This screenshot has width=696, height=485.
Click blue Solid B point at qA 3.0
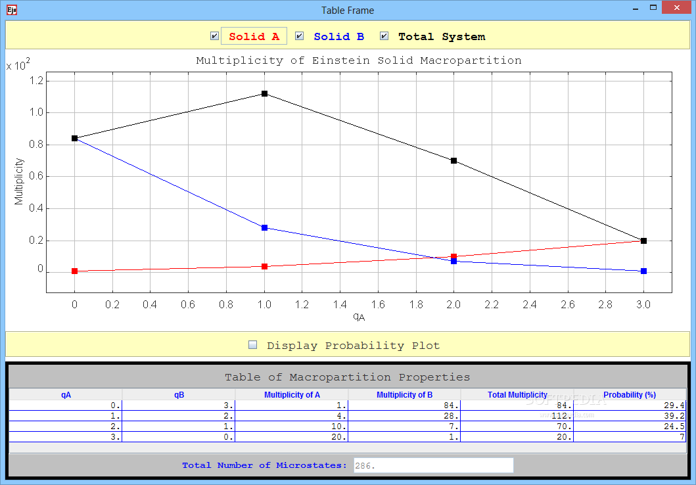tap(643, 271)
